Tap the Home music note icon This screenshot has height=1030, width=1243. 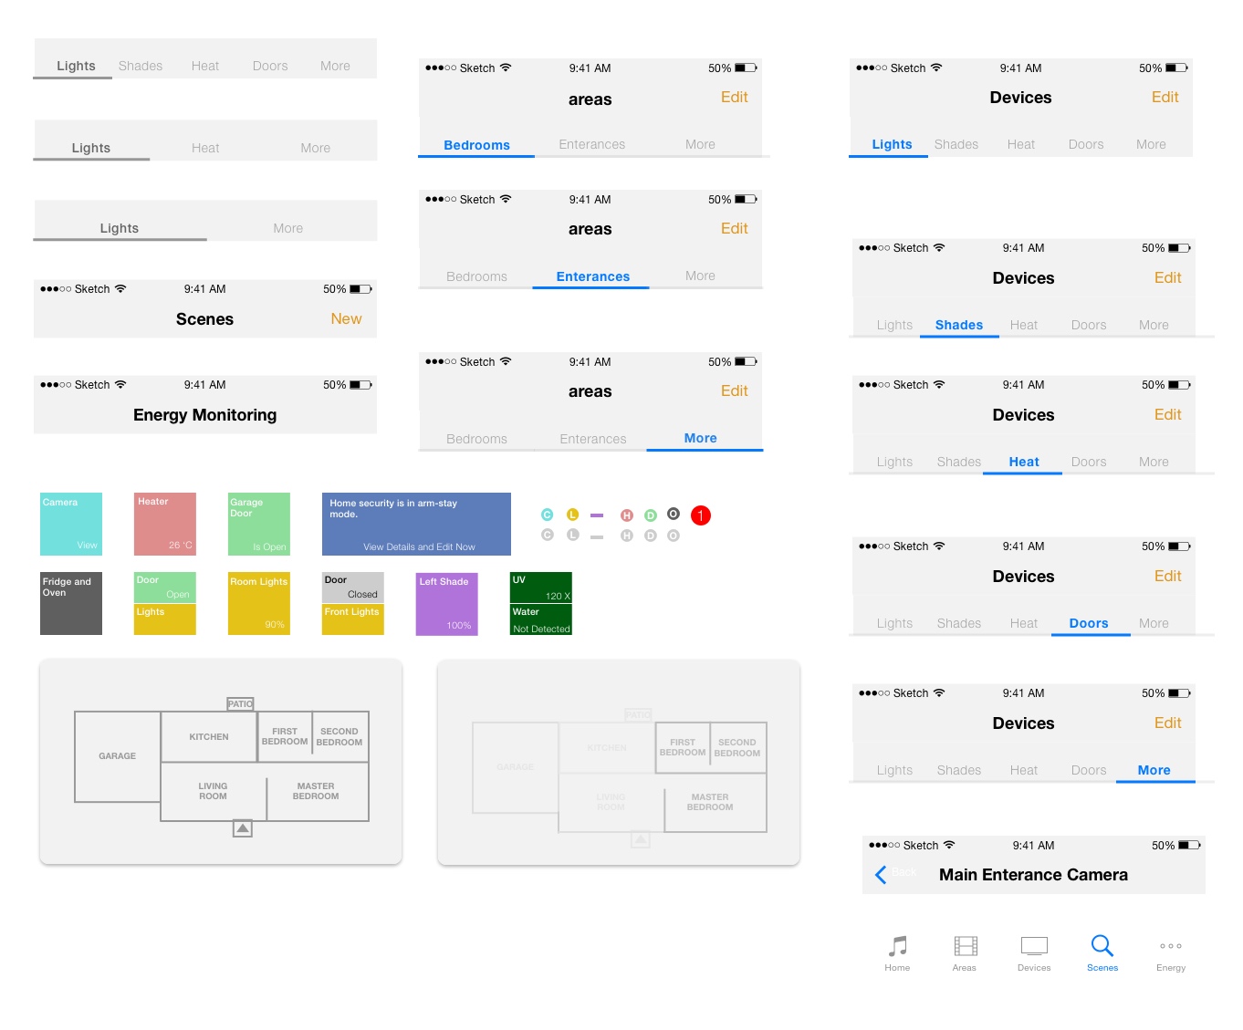(x=897, y=947)
